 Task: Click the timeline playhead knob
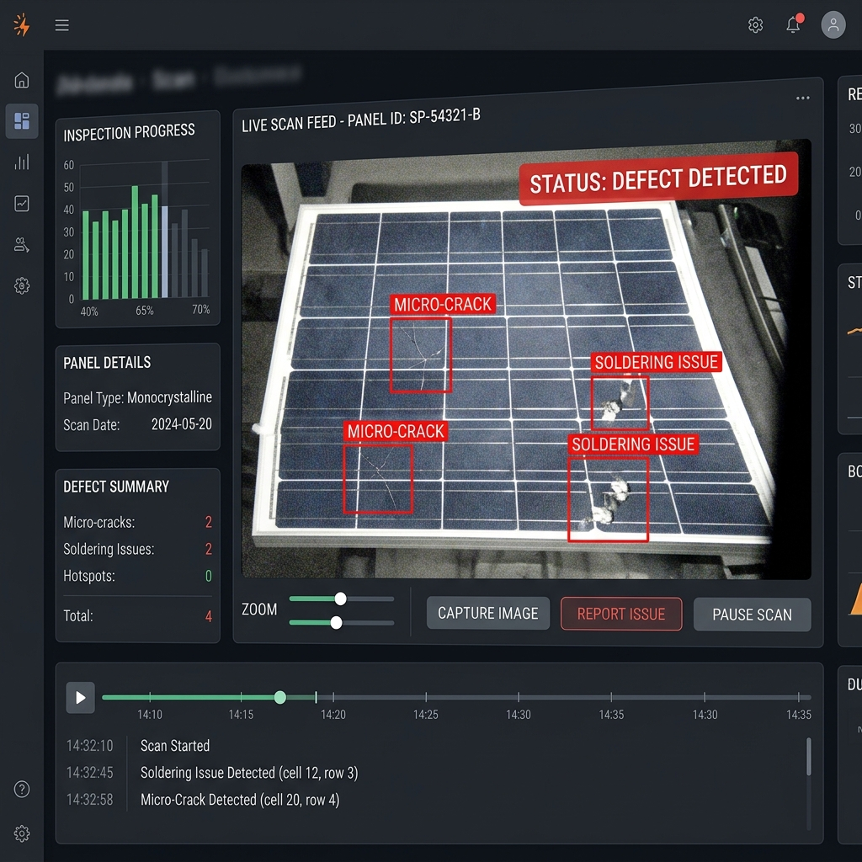coord(279,698)
